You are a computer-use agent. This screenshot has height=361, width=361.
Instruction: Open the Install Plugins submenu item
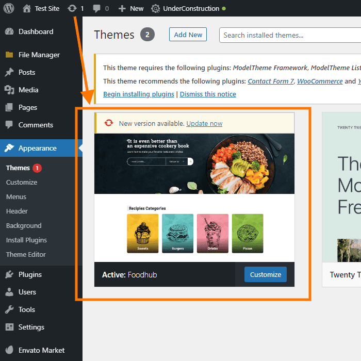[x=26, y=240]
